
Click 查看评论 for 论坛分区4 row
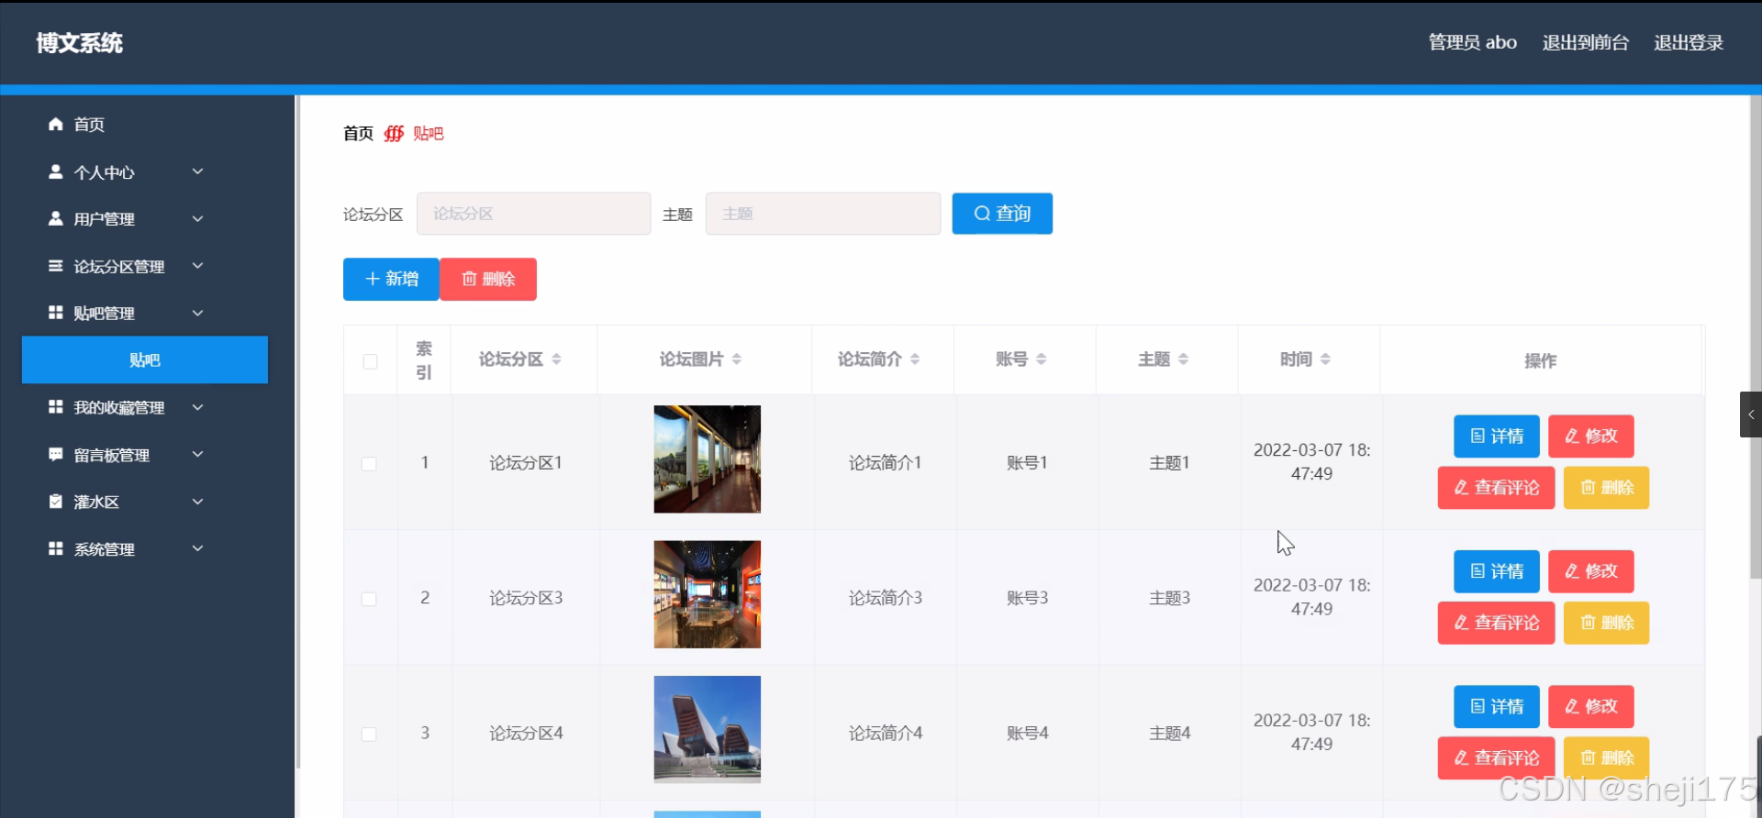(x=1496, y=758)
